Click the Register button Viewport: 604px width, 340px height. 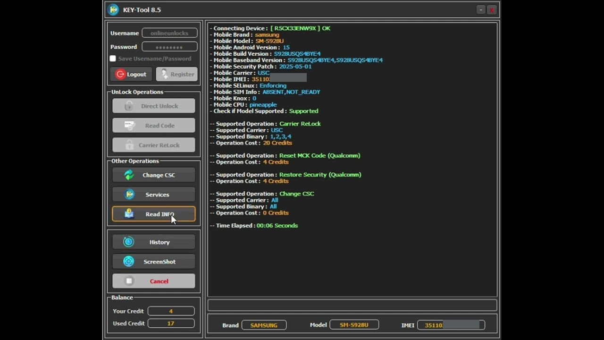(176, 74)
